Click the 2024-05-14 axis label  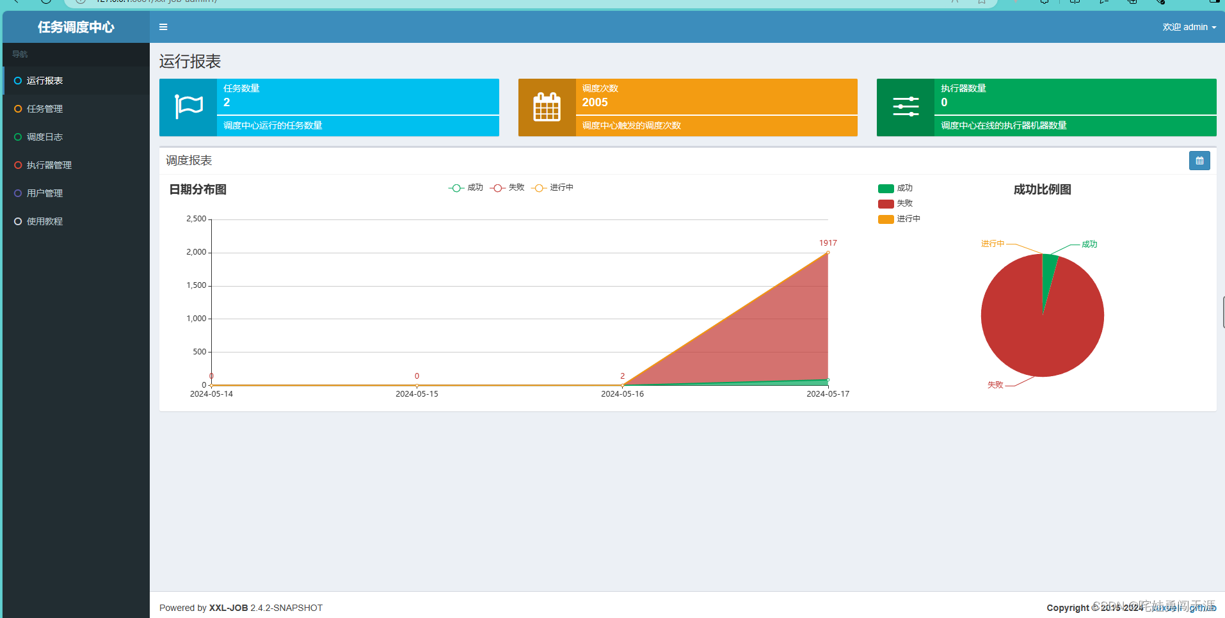pyautogui.click(x=211, y=394)
